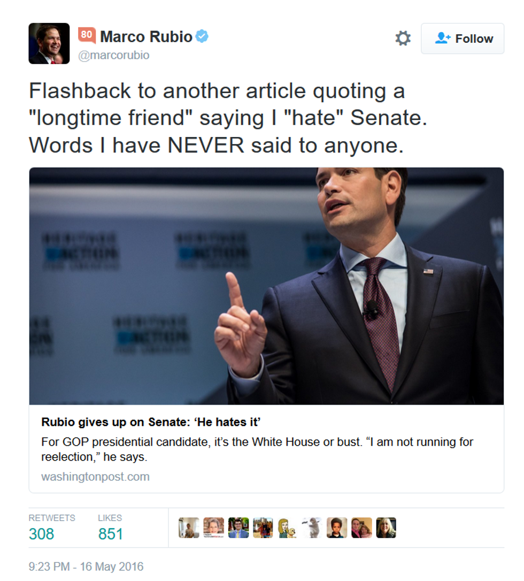Select the cartoon blonde girl avatar
Viewport: 524px width, 581px height.
click(287, 528)
